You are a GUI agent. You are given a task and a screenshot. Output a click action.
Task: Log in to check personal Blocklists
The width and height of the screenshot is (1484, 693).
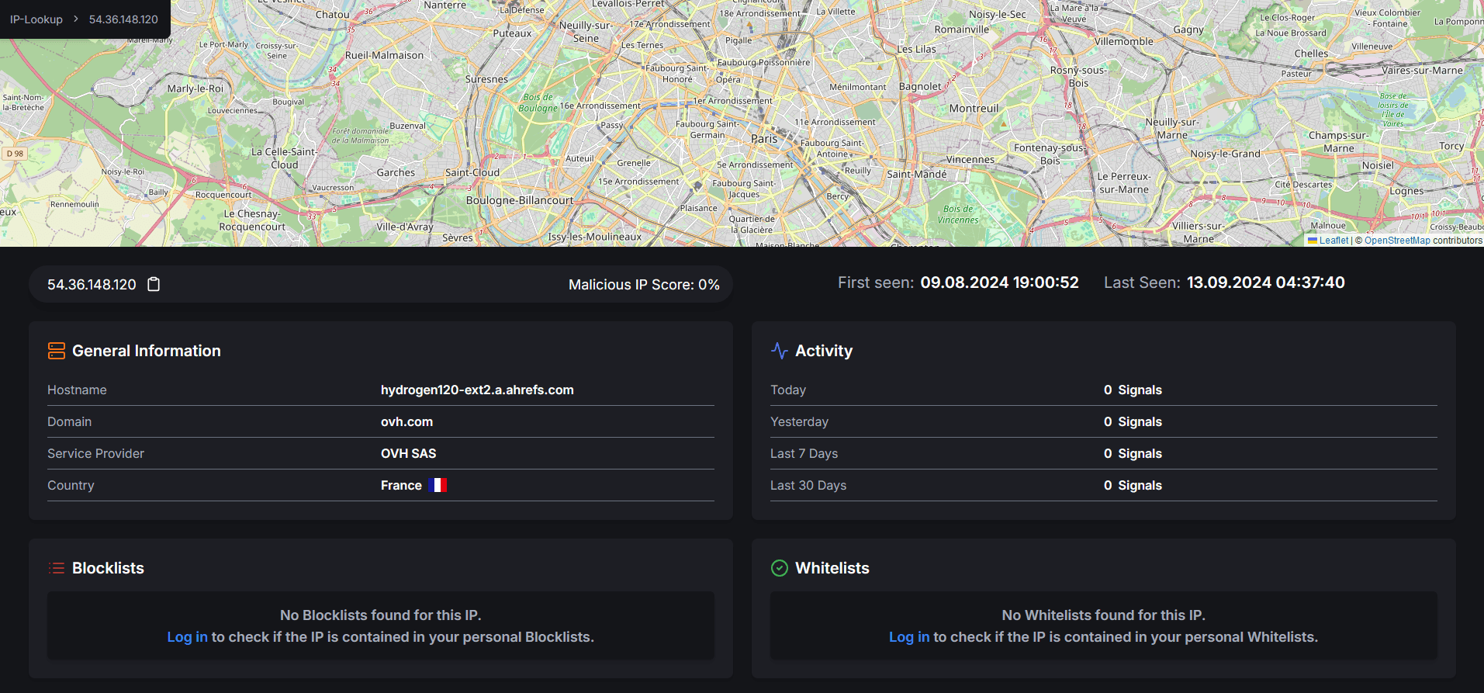point(187,637)
